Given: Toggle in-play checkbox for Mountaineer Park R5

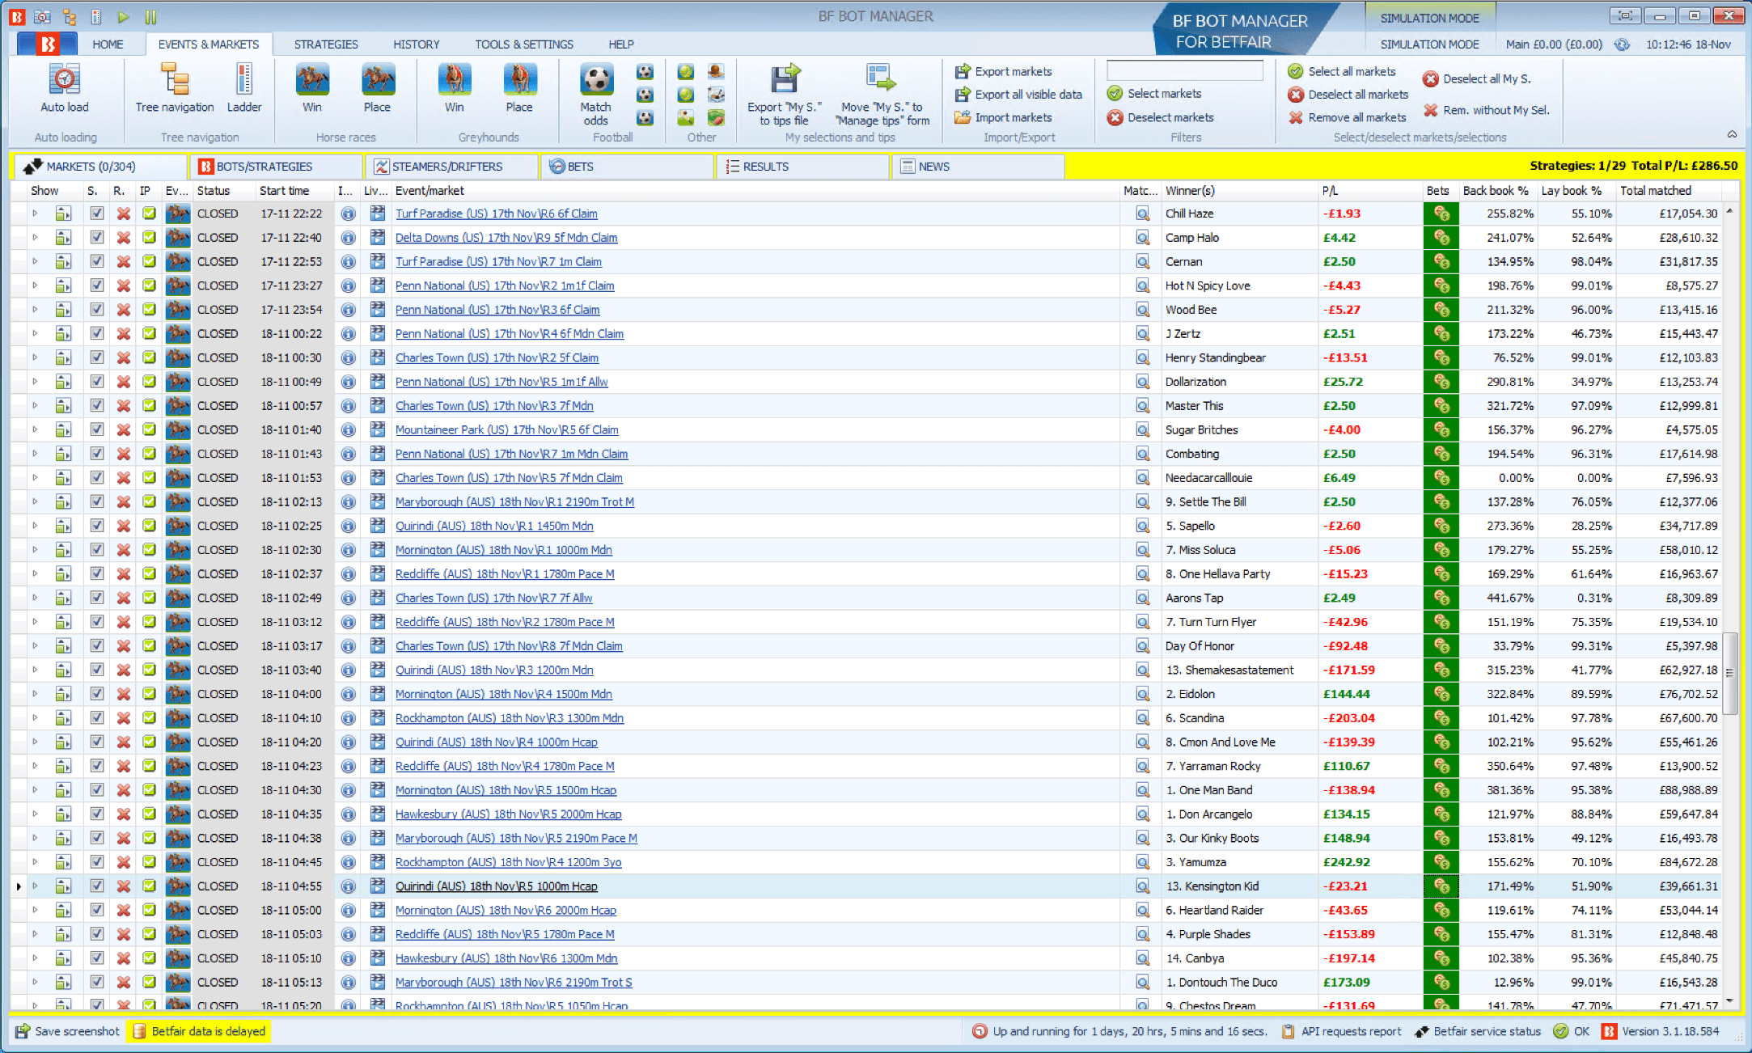Looking at the screenshot, I should [149, 430].
